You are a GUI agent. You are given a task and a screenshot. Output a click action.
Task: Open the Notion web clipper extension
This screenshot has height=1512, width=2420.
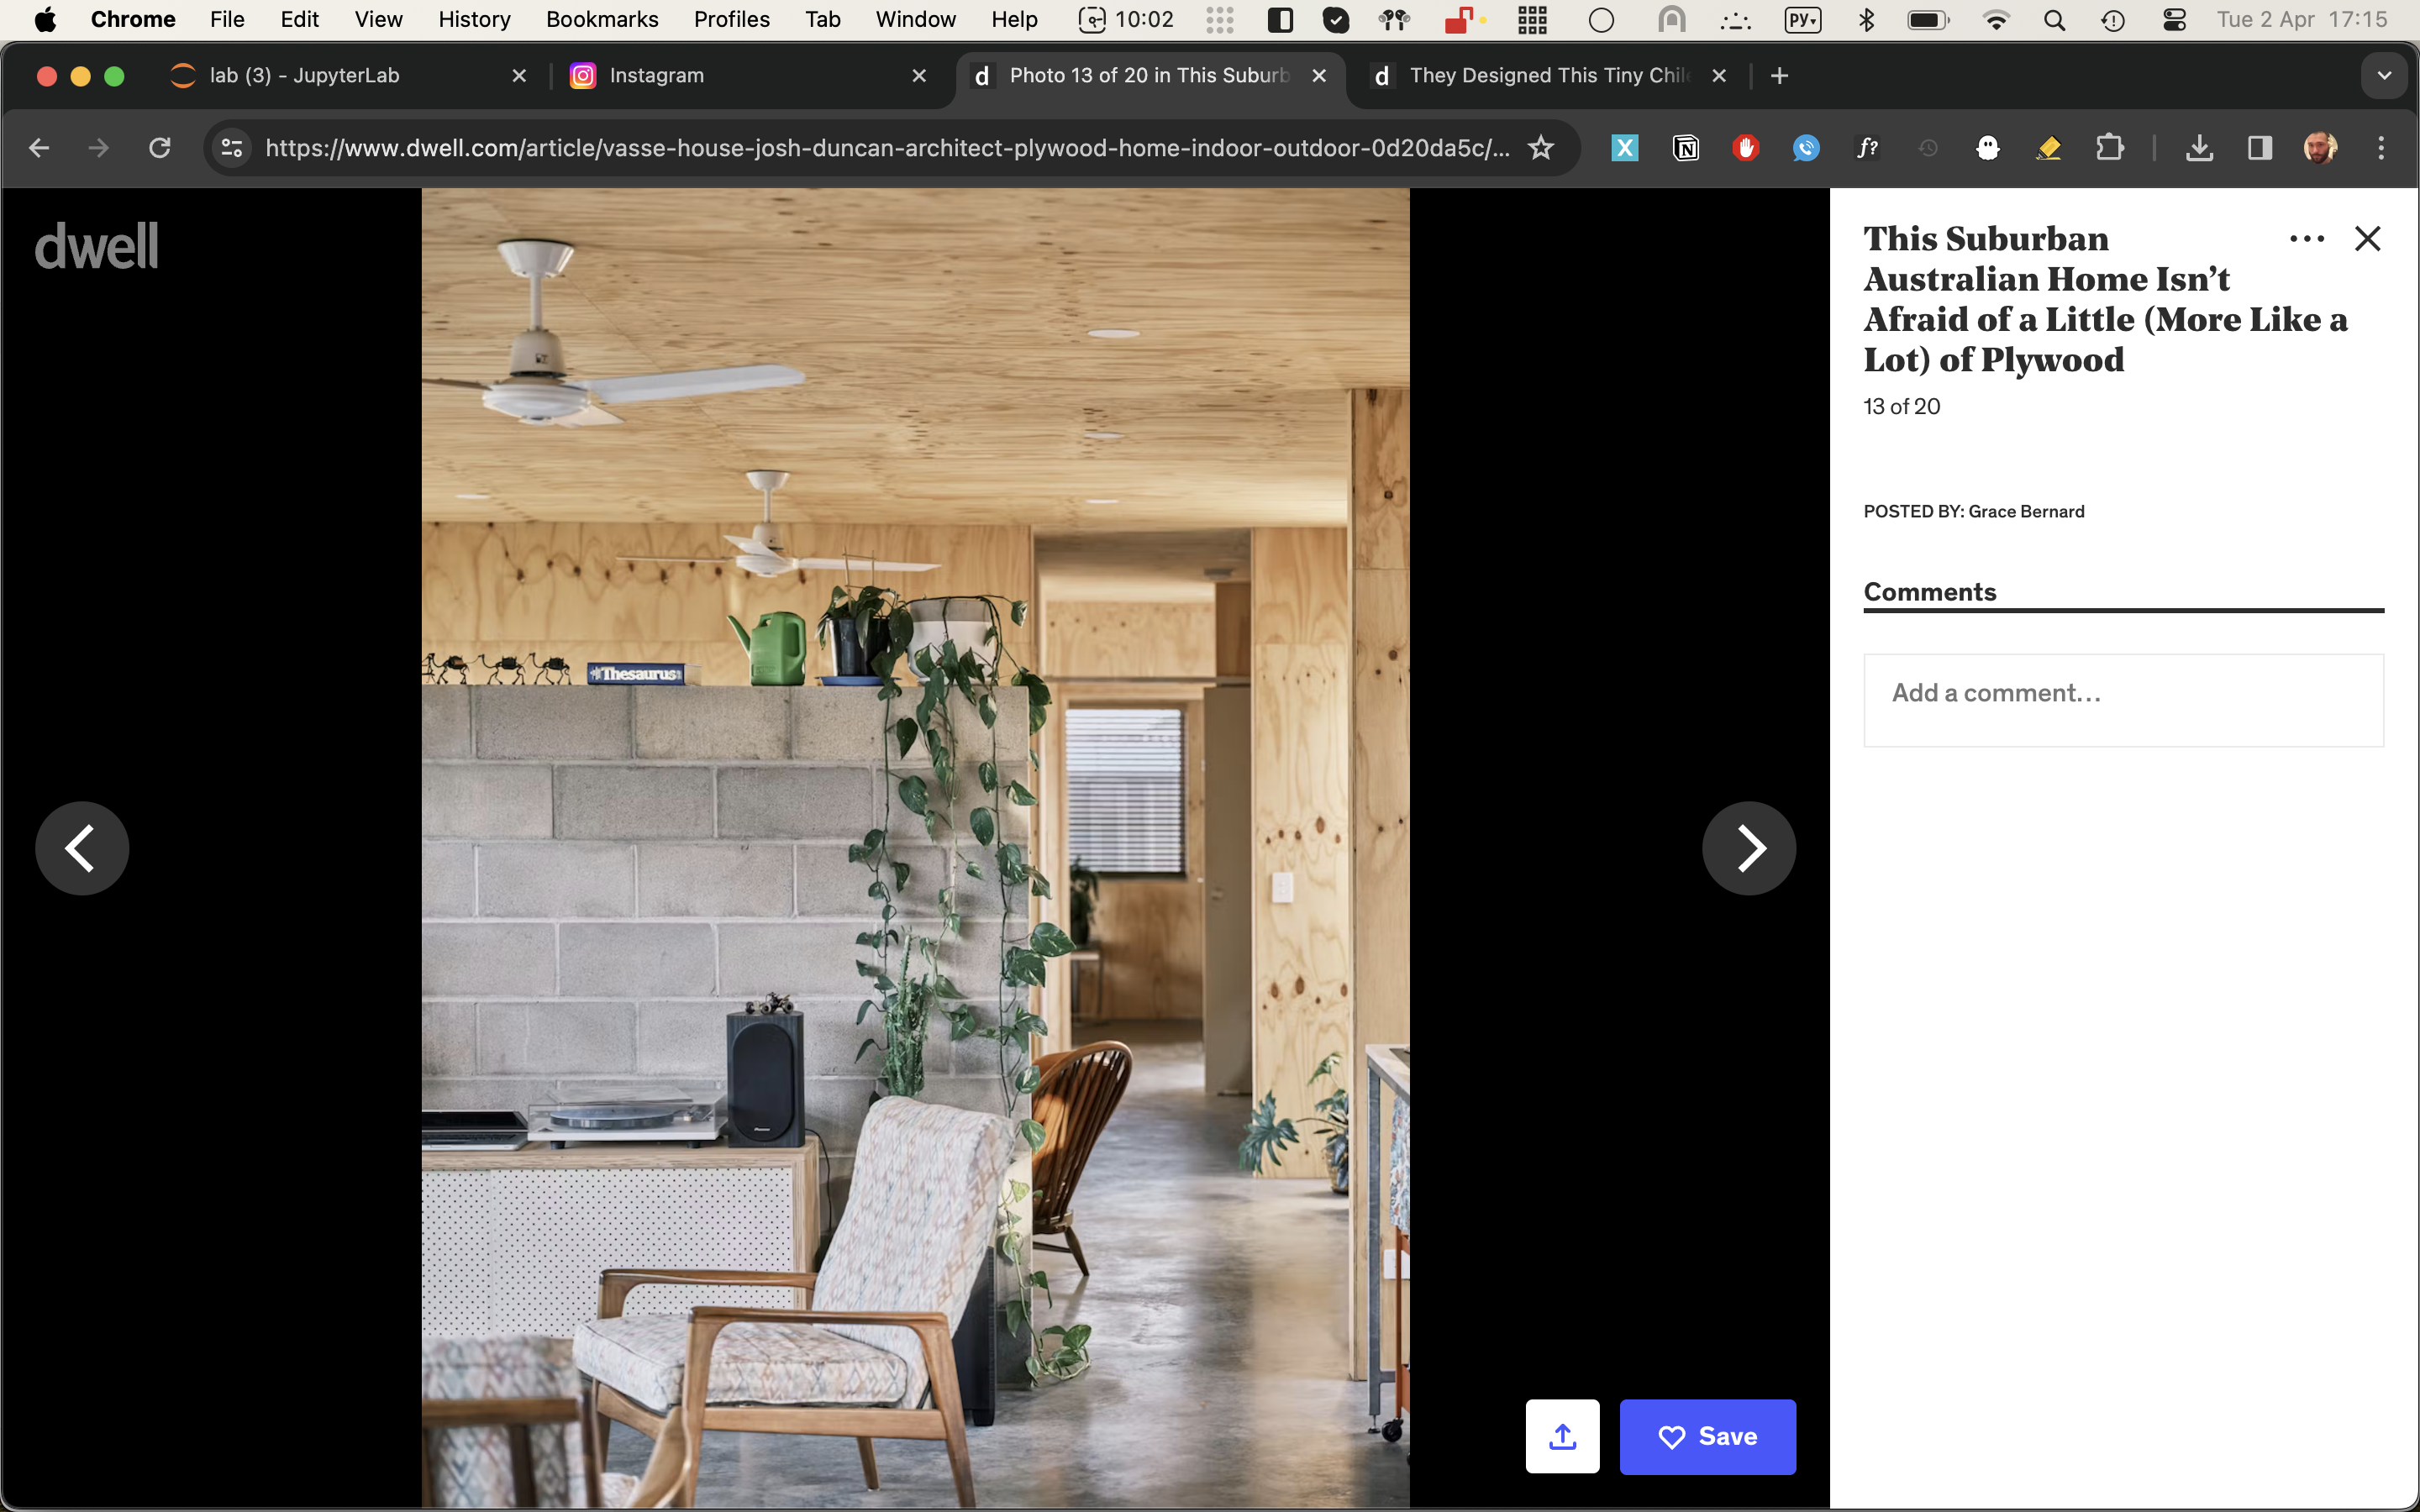pyautogui.click(x=1686, y=148)
